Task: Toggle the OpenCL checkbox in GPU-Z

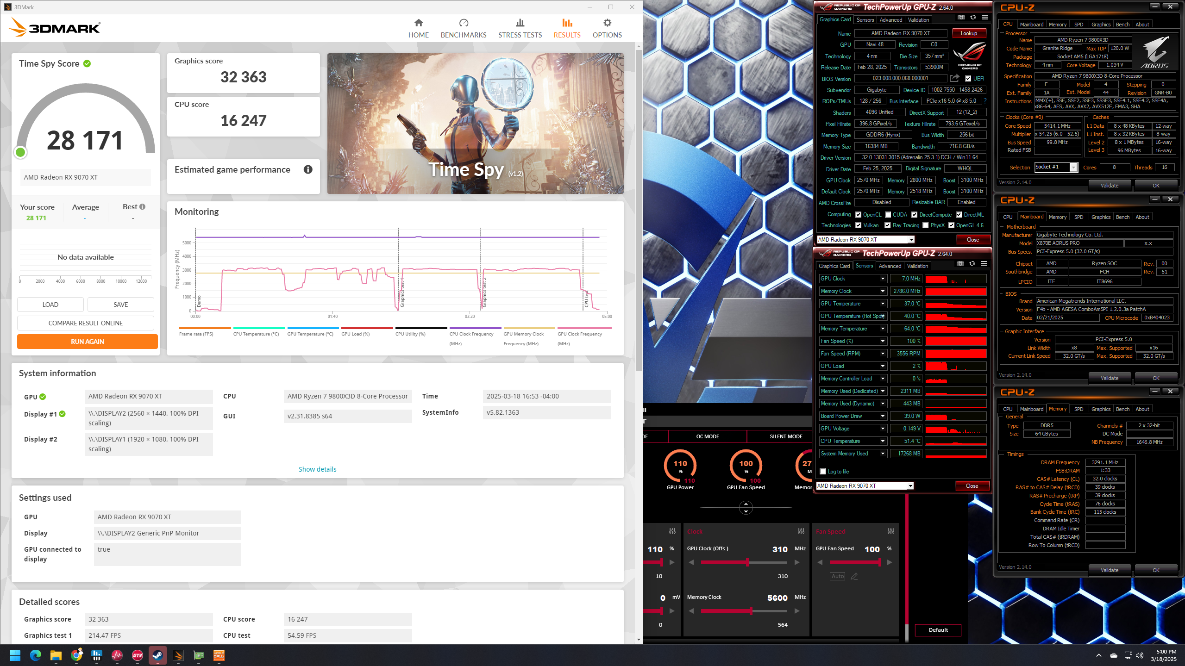Action: point(858,215)
